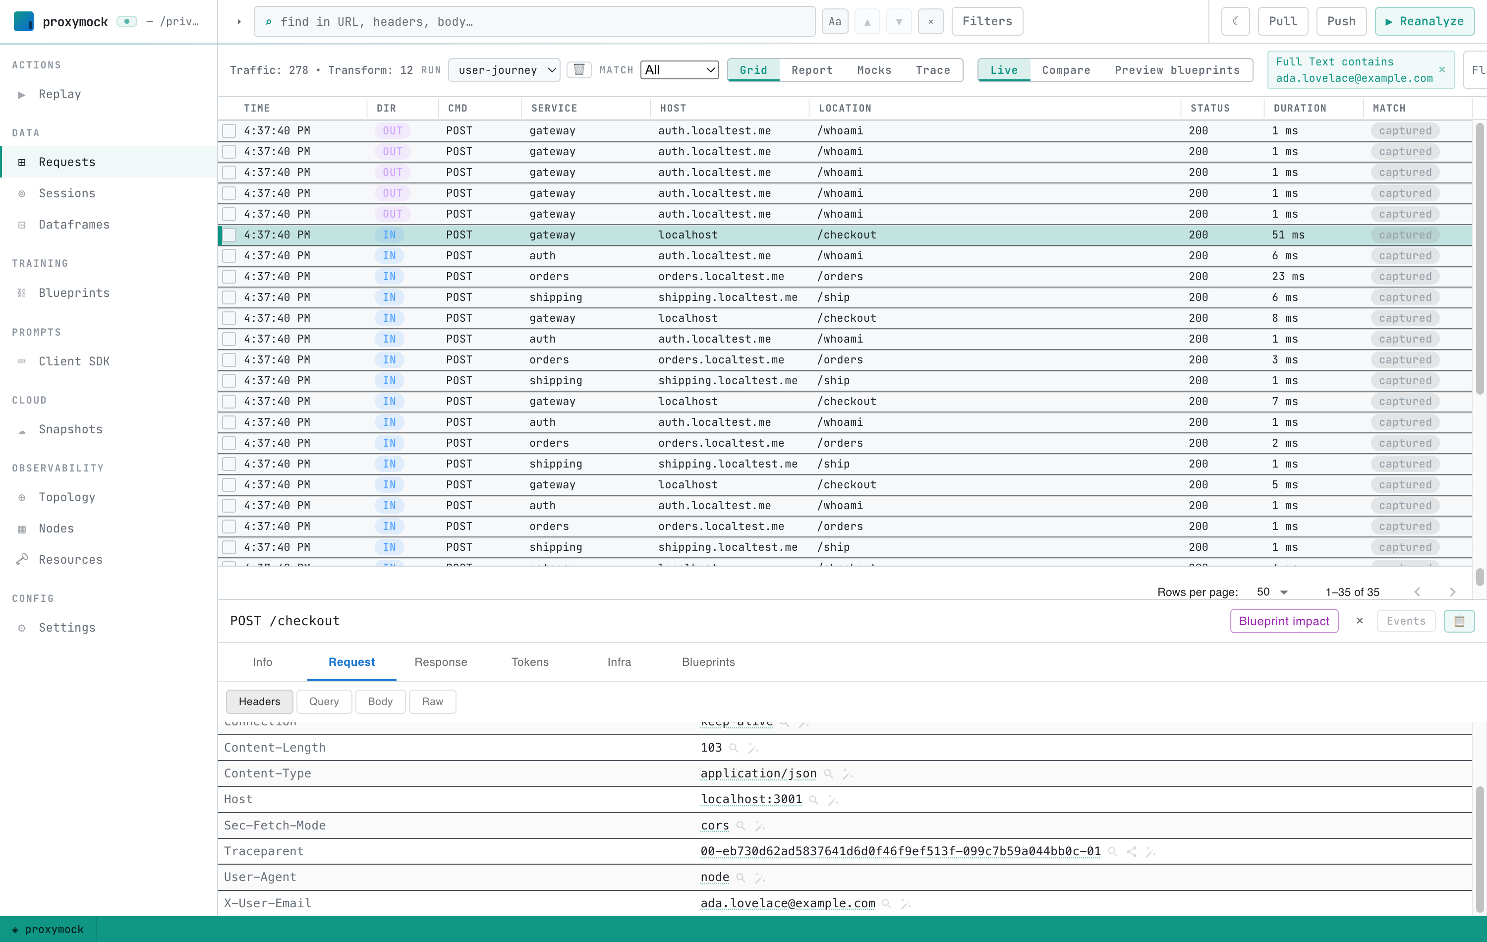The image size is (1487, 942).
Task: Check the box on 3 ms /orders row
Action: pos(229,359)
